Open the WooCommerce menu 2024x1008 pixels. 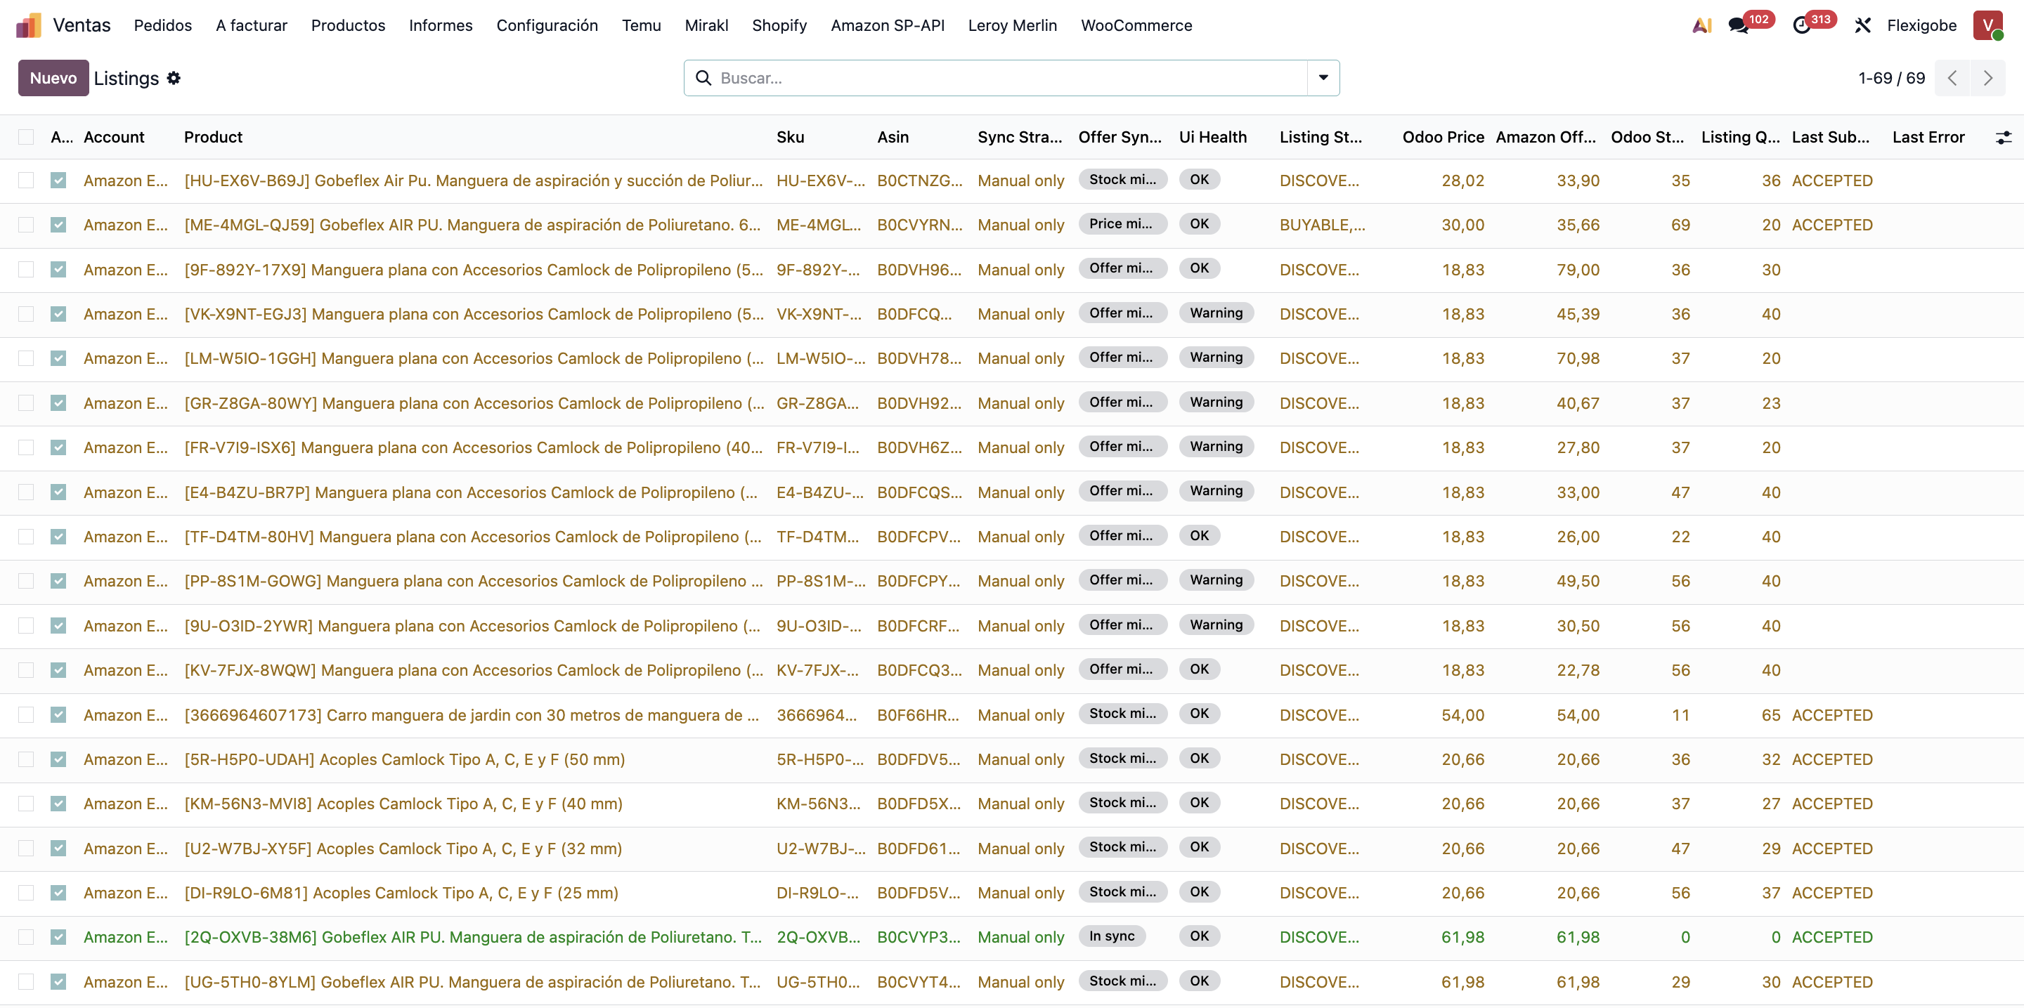1136,25
